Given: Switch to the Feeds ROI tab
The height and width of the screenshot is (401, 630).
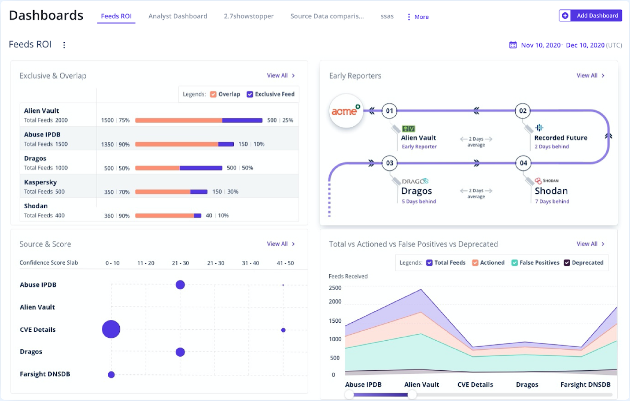Looking at the screenshot, I should click(116, 16).
